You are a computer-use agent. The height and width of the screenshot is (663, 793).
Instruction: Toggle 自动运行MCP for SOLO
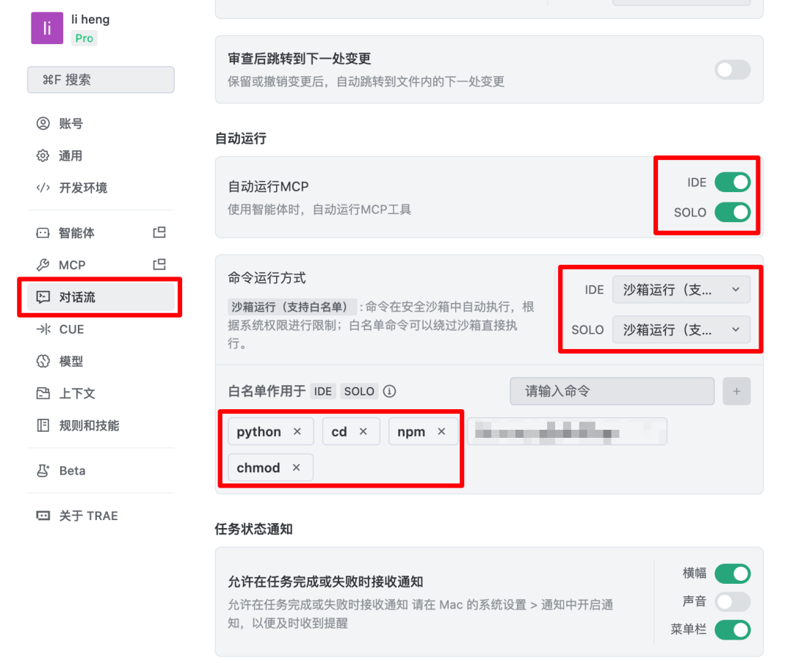click(732, 212)
